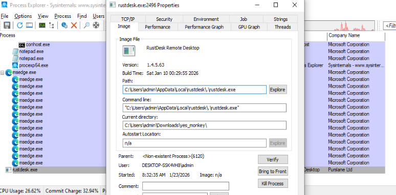Open System Information via the green graph icon
The height and width of the screenshot is (195, 396).
pyautogui.click(x=42, y=25)
